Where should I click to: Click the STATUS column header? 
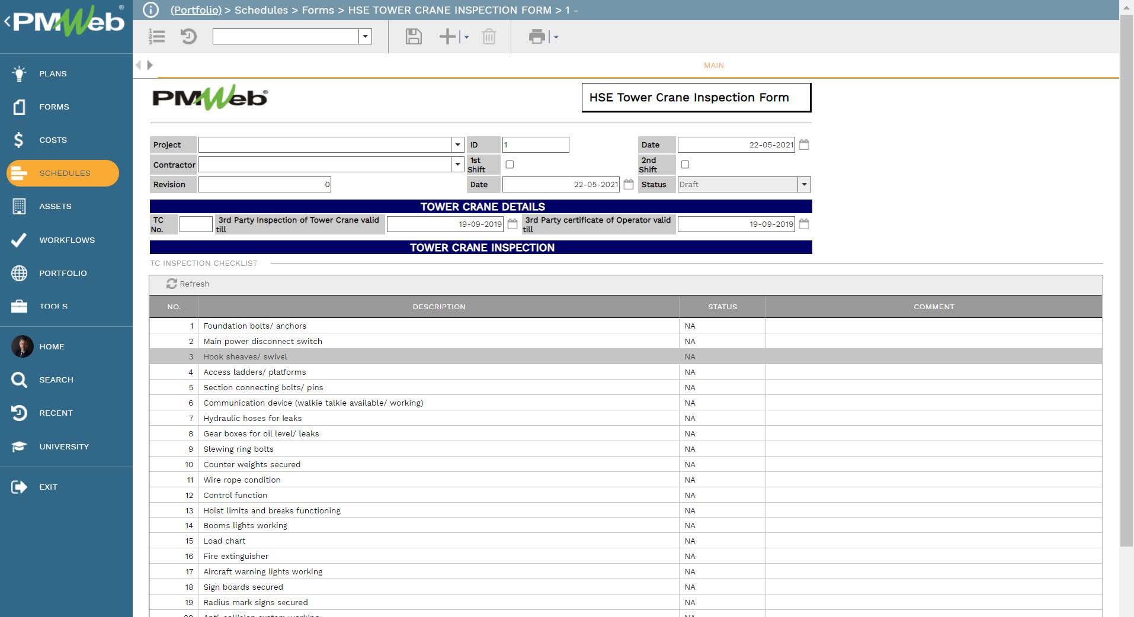[722, 307]
